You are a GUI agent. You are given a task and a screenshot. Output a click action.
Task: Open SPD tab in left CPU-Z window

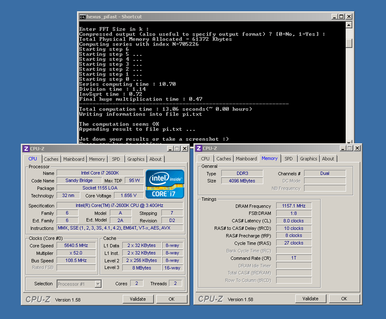tap(116, 159)
